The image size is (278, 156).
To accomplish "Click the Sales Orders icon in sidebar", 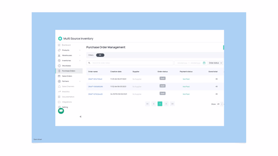I will coord(59,76).
